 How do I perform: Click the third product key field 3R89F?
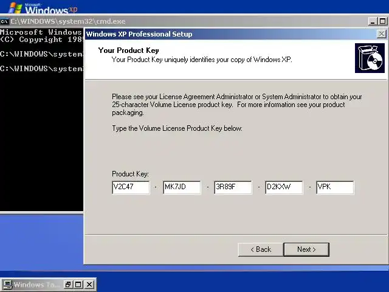pos(233,187)
